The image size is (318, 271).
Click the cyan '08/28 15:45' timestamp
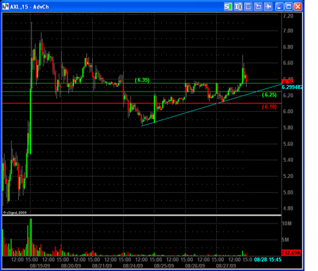(267, 259)
